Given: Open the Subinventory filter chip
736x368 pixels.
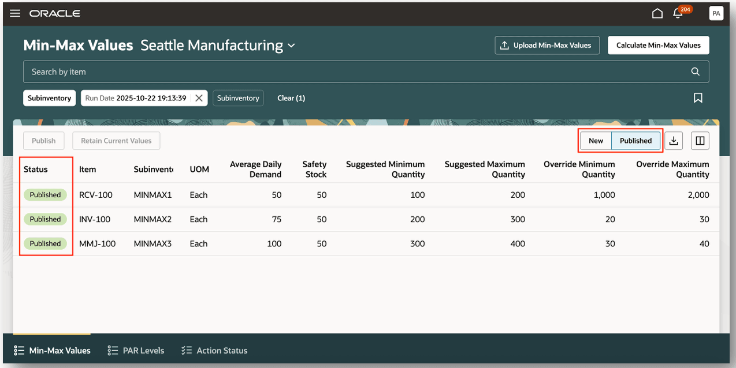Looking at the screenshot, I should coord(49,98).
